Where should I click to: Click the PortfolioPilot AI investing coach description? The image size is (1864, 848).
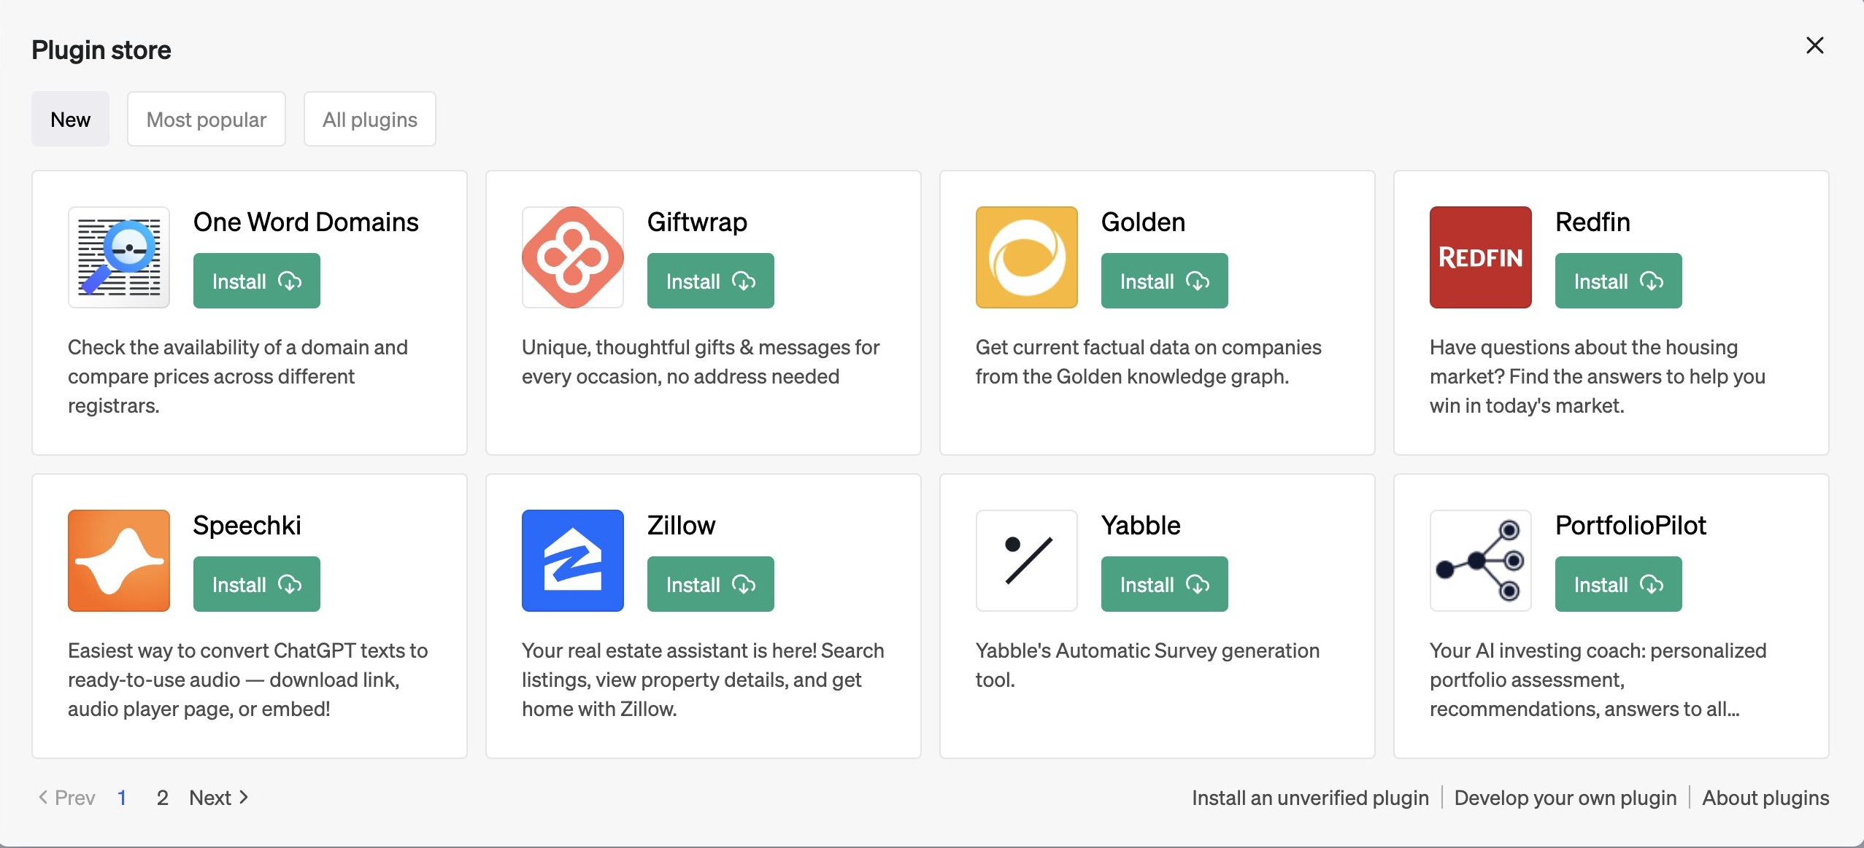click(1598, 680)
